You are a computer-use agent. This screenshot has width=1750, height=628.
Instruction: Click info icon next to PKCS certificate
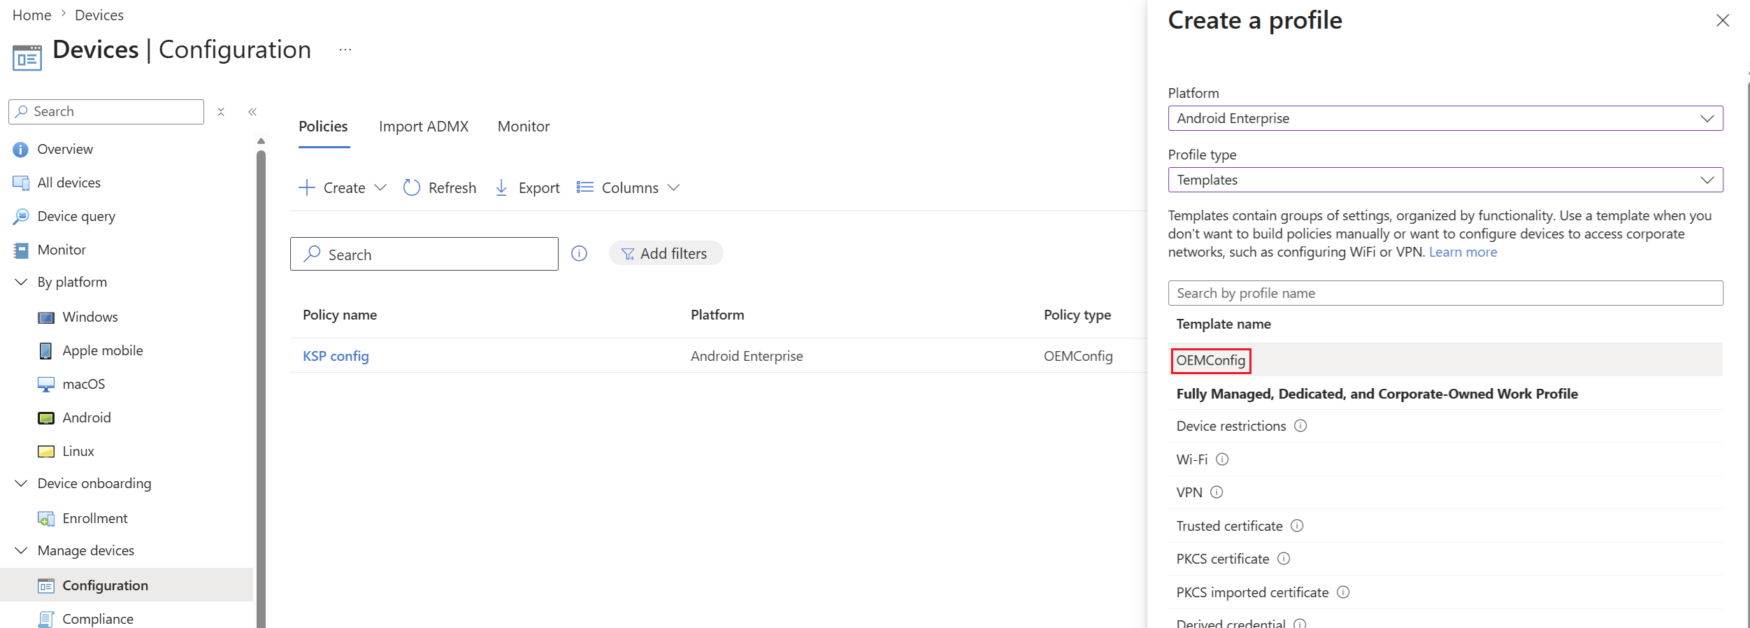click(1284, 559)
